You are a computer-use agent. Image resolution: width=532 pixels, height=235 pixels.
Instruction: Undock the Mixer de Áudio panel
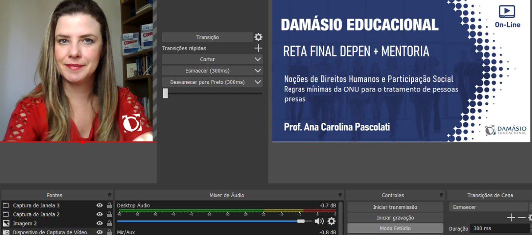coord(340,195)
